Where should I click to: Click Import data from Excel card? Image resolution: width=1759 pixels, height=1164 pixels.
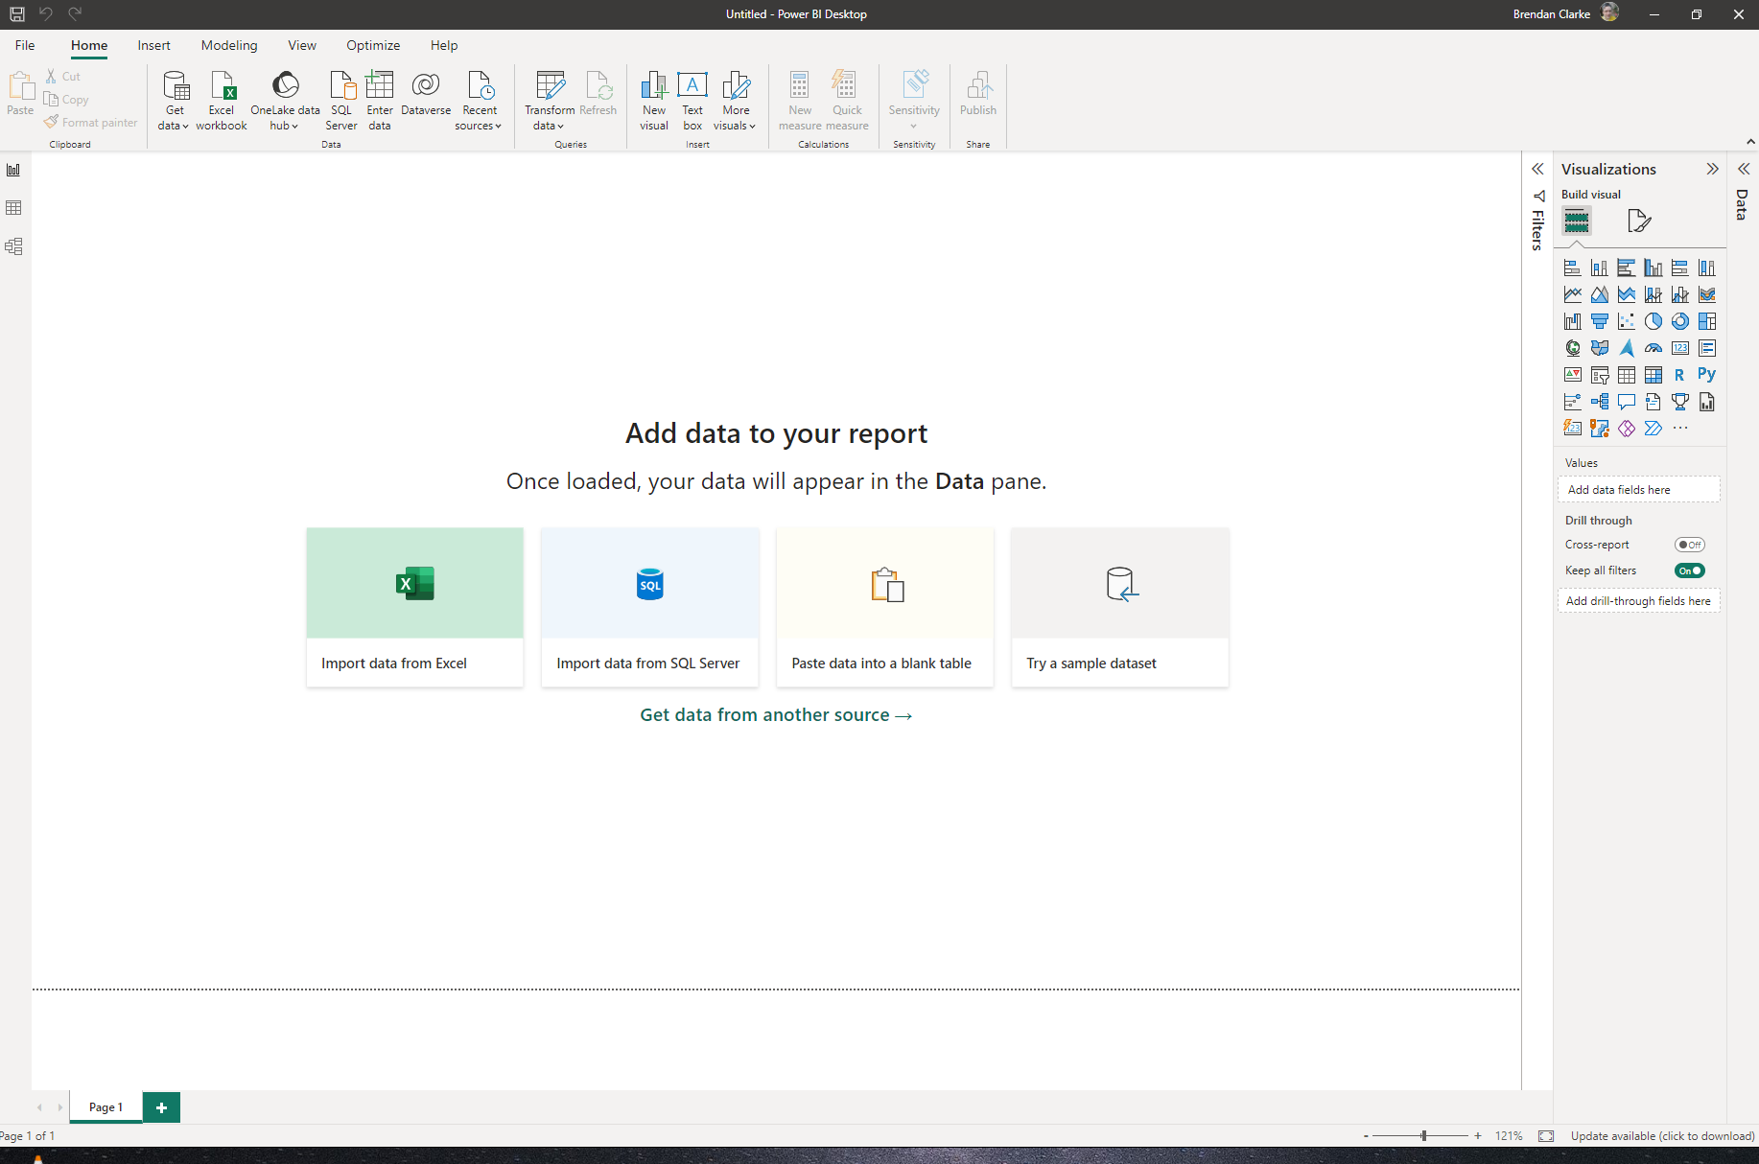[415, 607]
